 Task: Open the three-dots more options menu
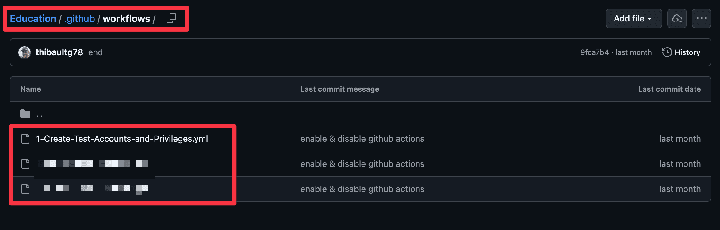(x=701, y=18)
